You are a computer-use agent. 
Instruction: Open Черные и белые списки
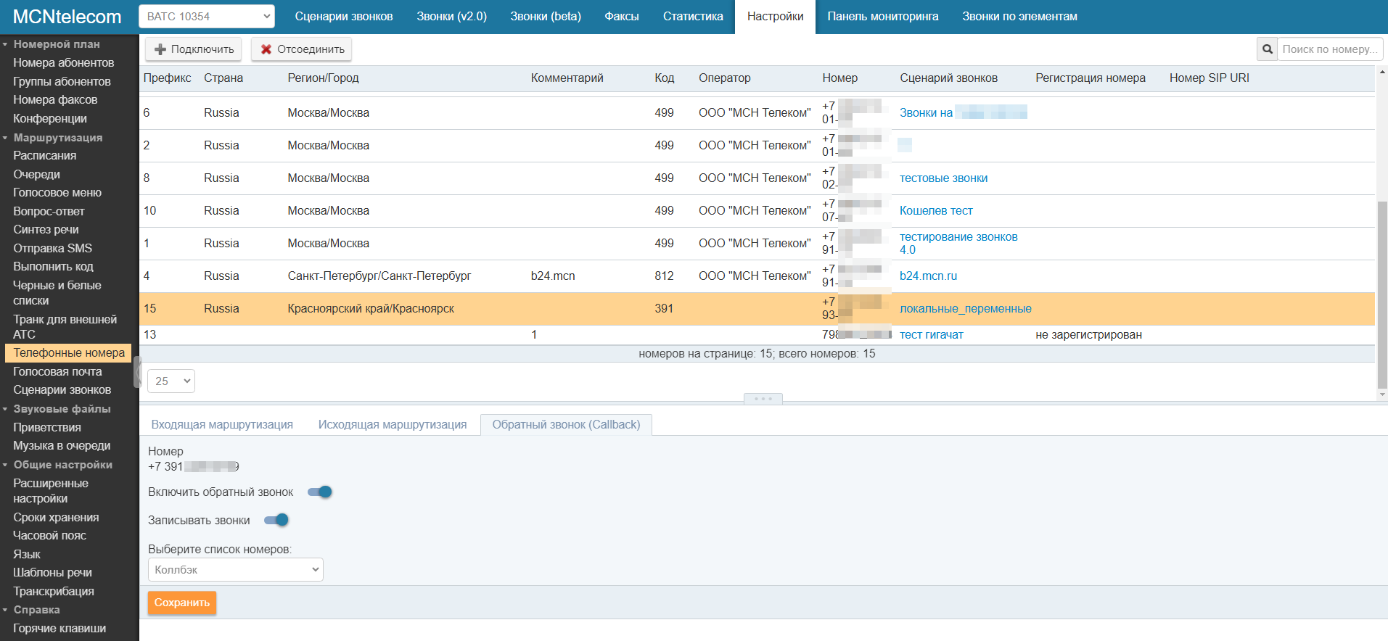point(57,293)
